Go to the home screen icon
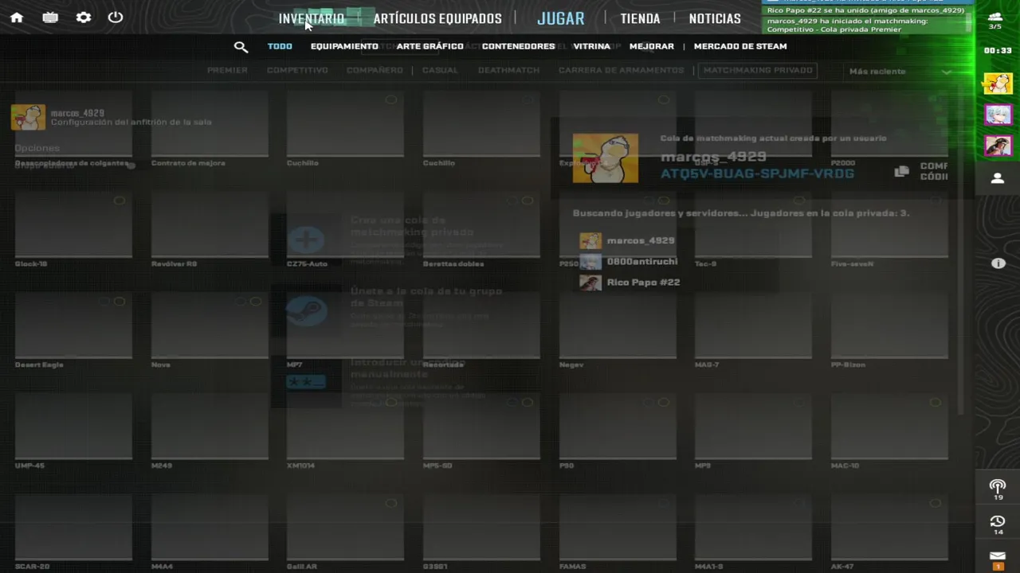Viewport: 1020px width, 573px height. 17,18
